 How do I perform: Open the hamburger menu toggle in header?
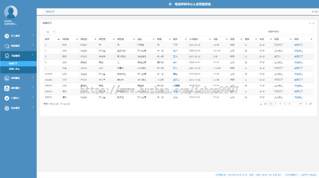(x=170, y=4)
